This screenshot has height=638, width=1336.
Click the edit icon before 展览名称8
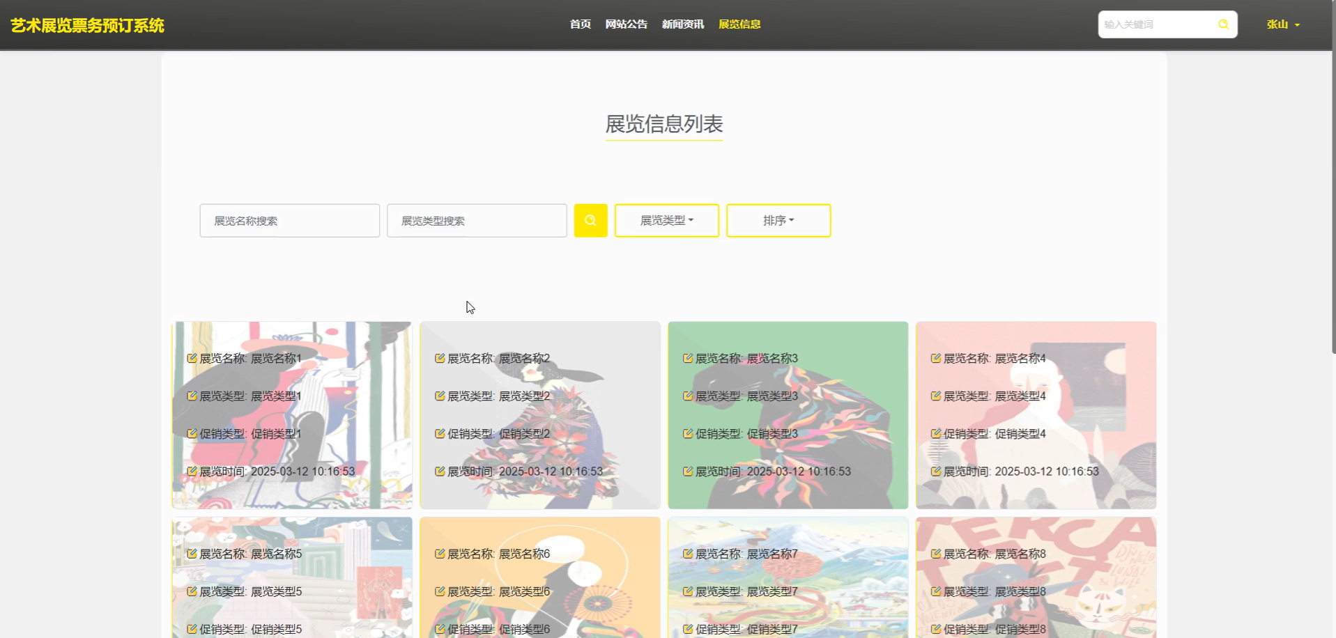[x=936, y=554]
